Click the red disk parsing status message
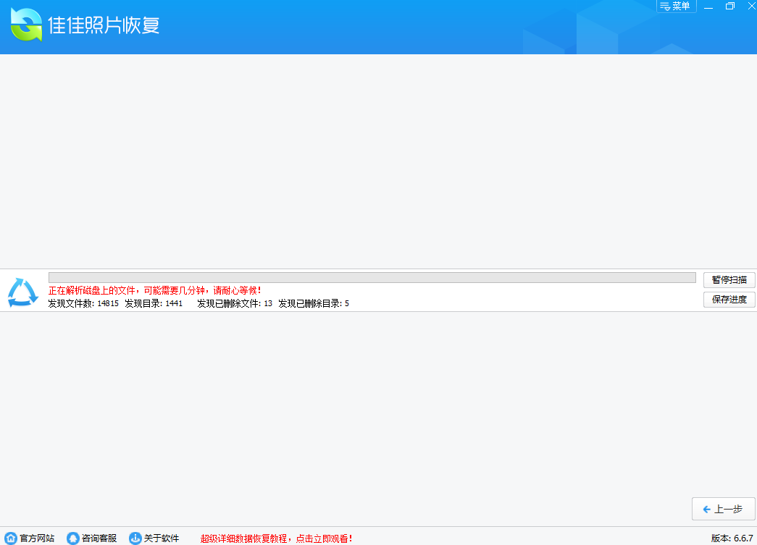Image resolution: width=757 pixels, height=545 pixels. point(155,290)
